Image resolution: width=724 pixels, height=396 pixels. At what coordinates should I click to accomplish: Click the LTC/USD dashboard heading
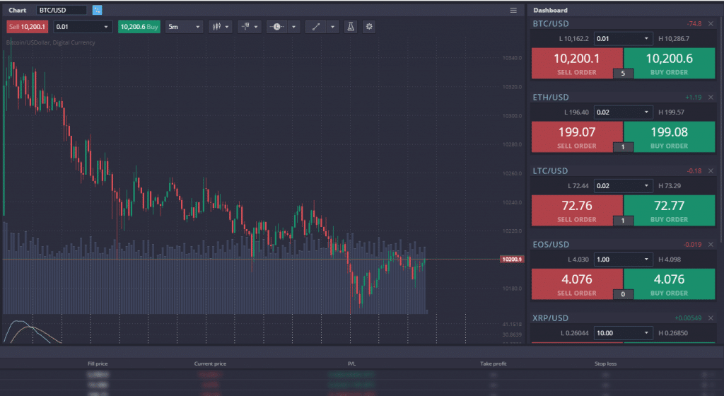coord(550,170)
